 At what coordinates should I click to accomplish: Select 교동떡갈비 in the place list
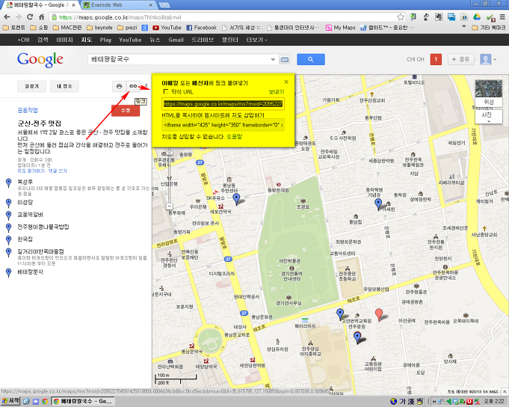(x=30, y=215)
